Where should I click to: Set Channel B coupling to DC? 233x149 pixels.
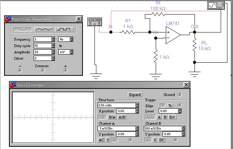pyautogui.click(x=162, y=140)
